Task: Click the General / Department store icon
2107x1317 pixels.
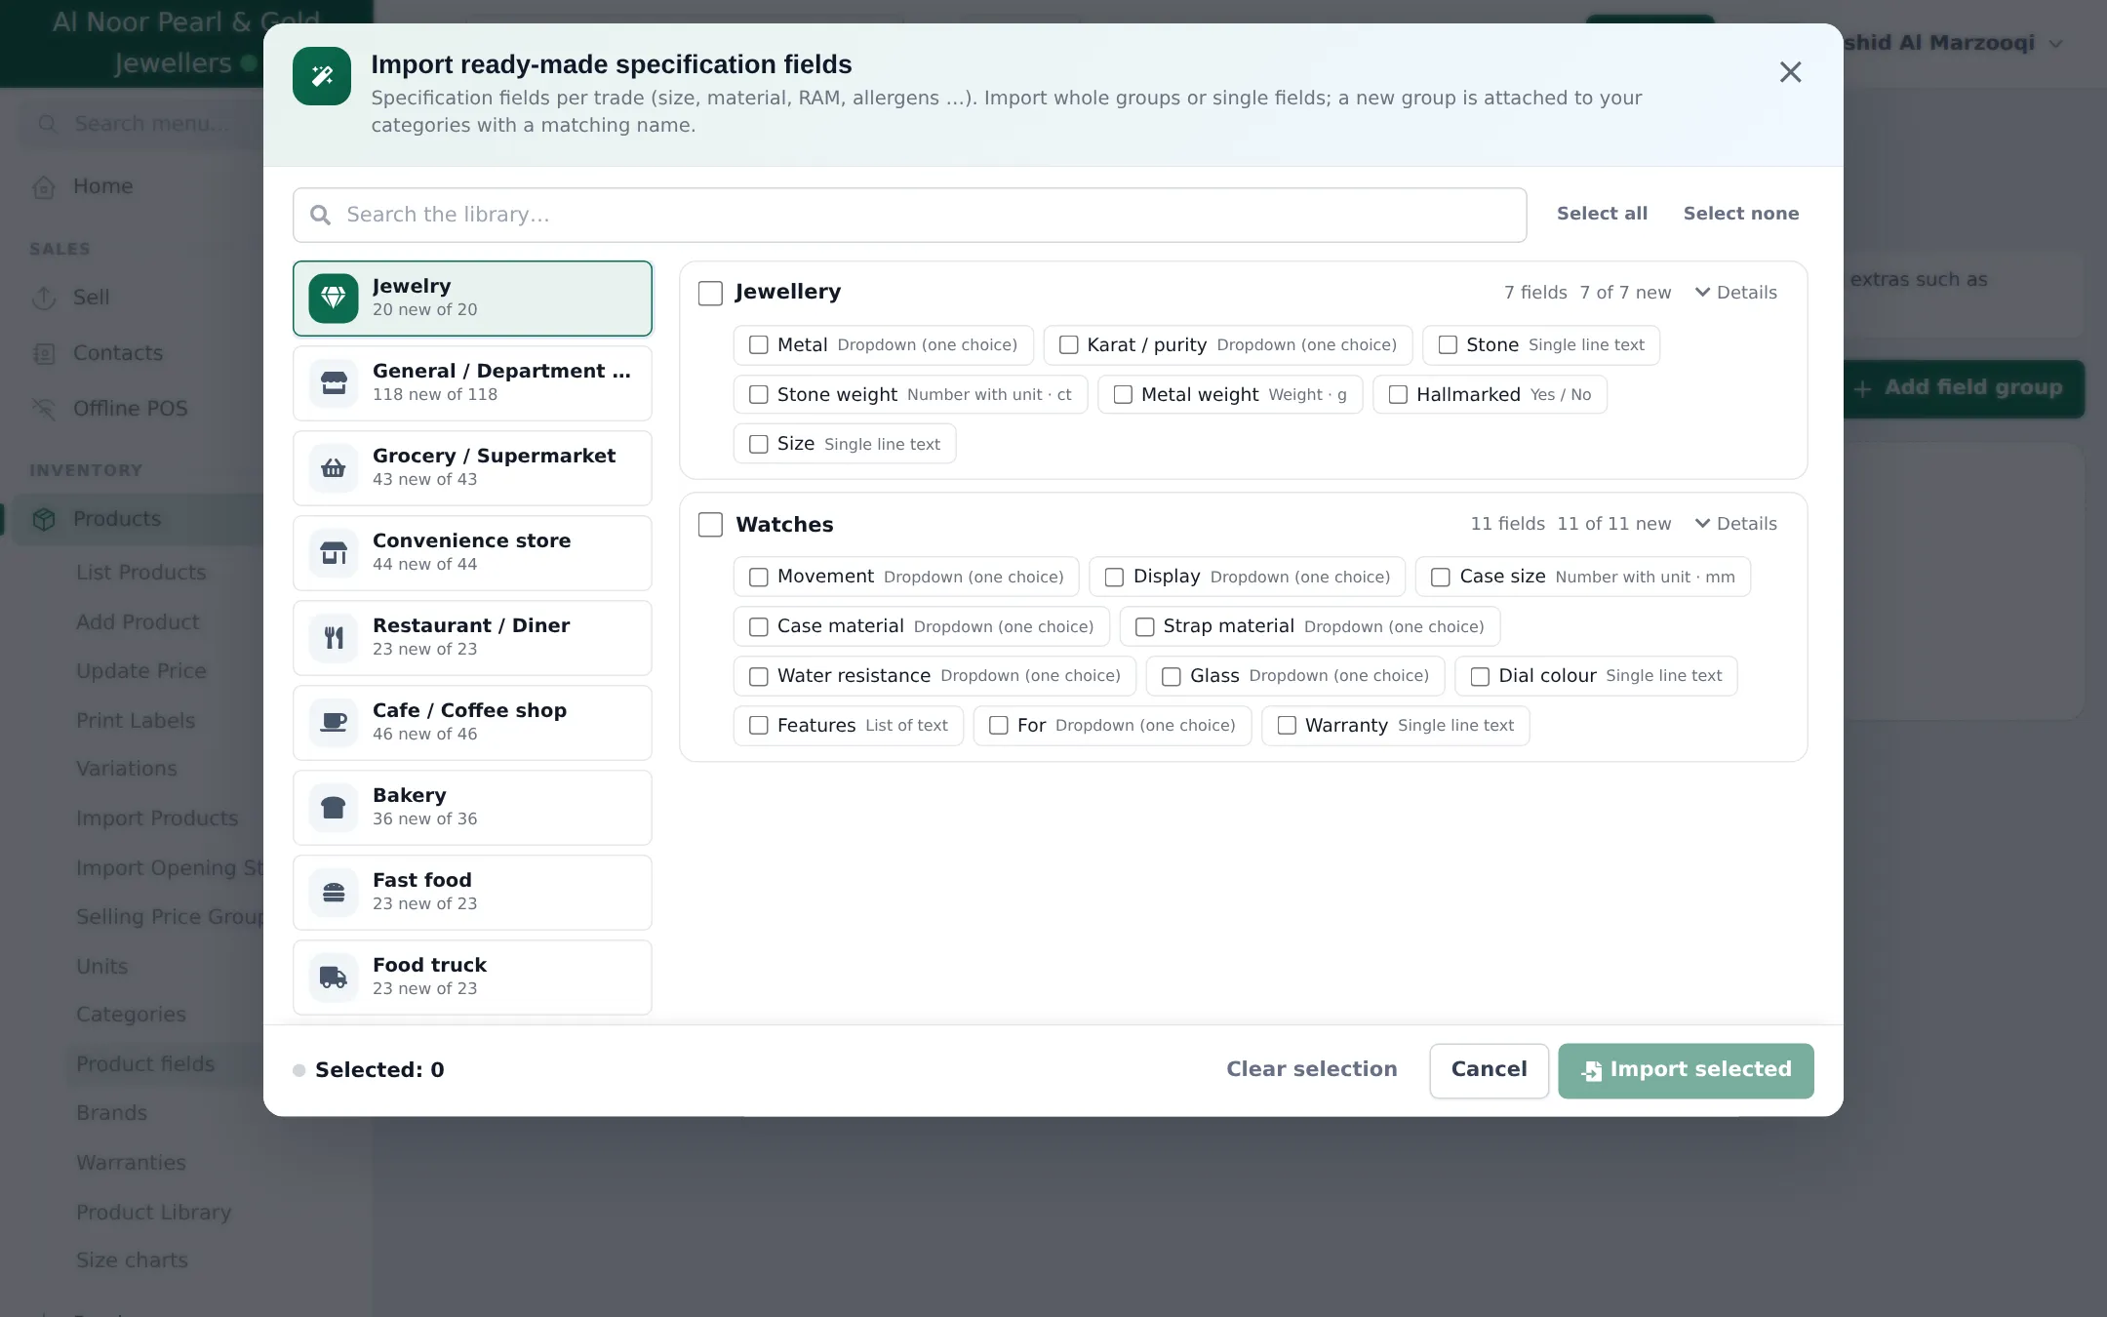Action: click(334, 382)
